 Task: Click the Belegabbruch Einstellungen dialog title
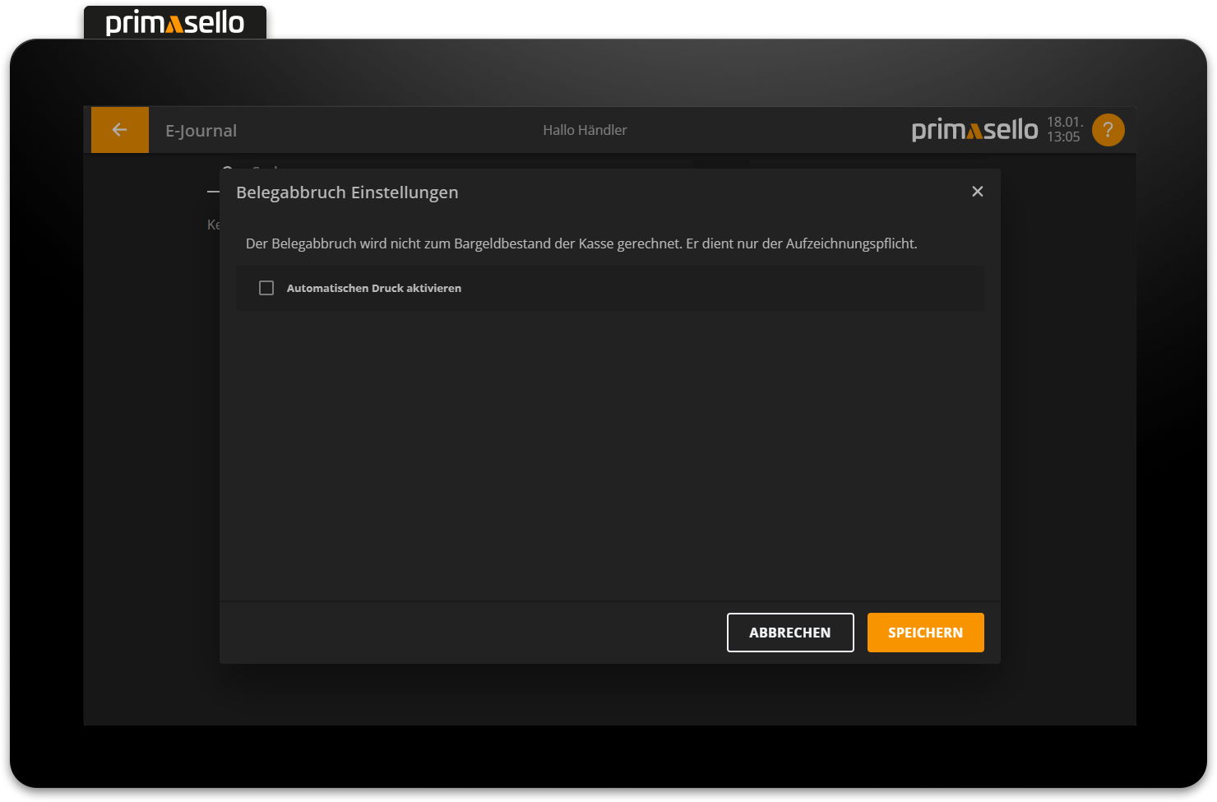347,192
